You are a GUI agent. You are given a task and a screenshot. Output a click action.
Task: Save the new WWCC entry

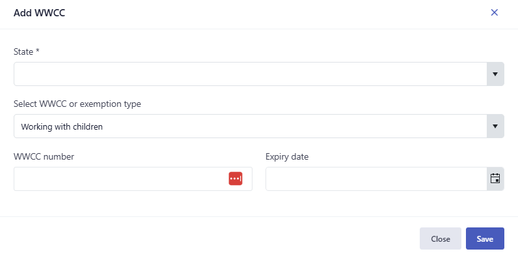(x=485, y=238)
